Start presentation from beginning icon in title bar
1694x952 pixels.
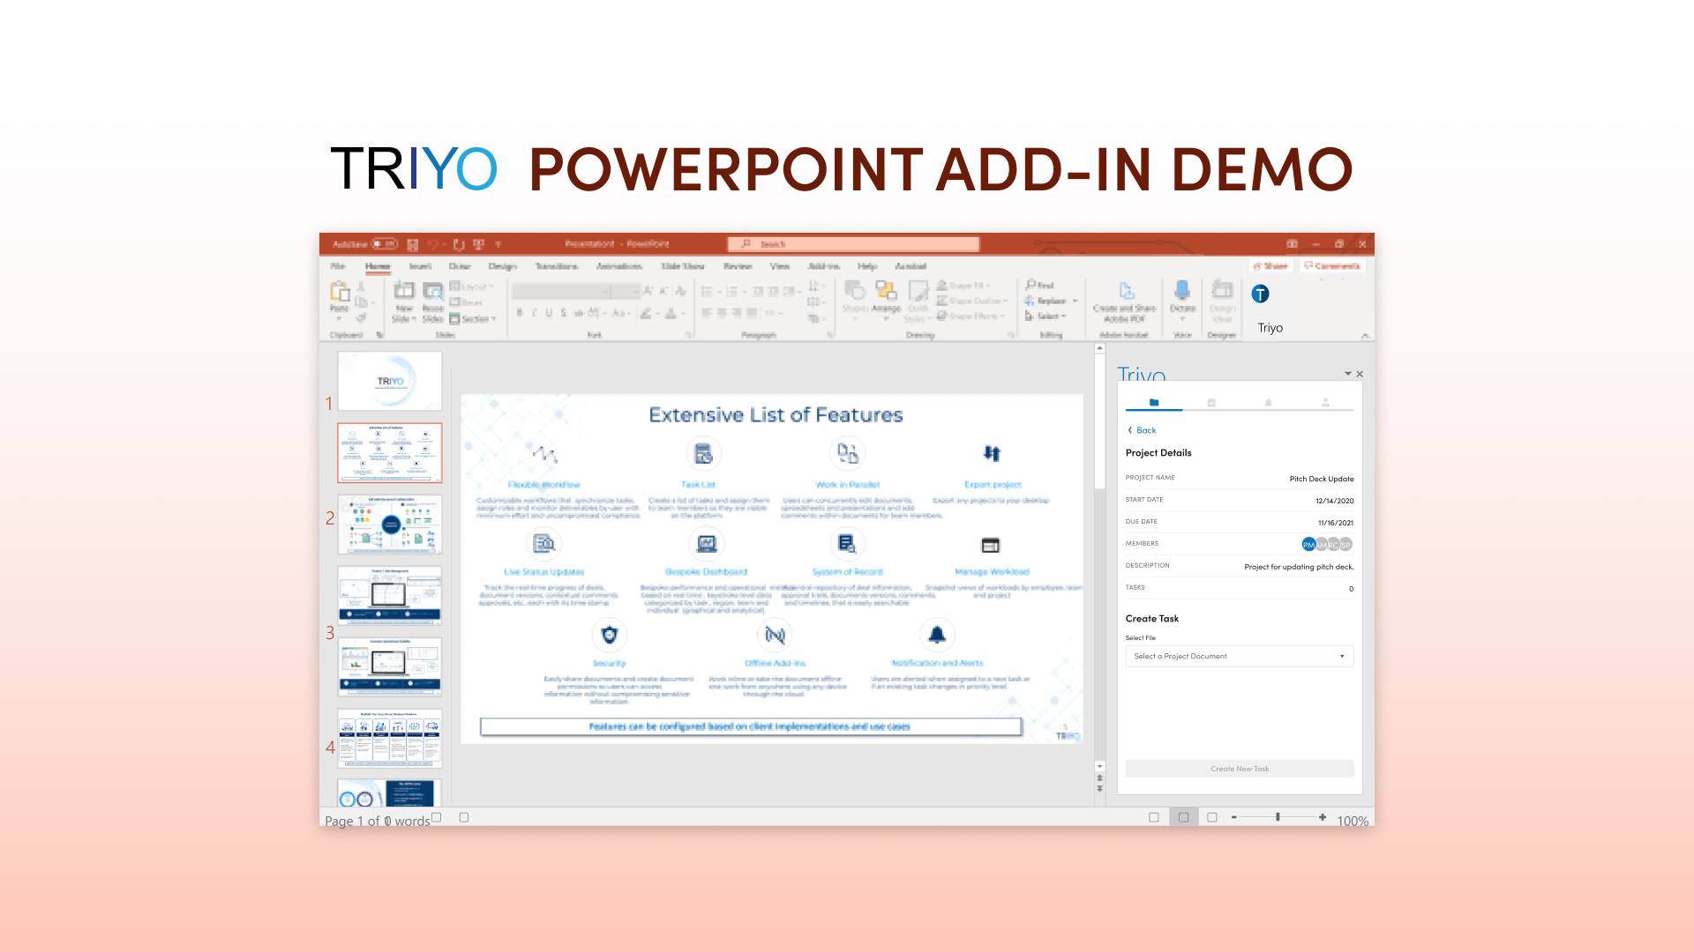(479, 244)
